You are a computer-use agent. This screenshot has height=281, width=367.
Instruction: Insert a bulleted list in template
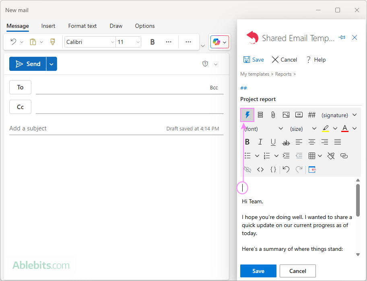(247, 156)
